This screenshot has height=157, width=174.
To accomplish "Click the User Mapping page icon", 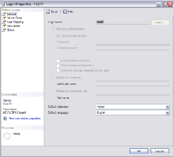I will pos(4,22).
